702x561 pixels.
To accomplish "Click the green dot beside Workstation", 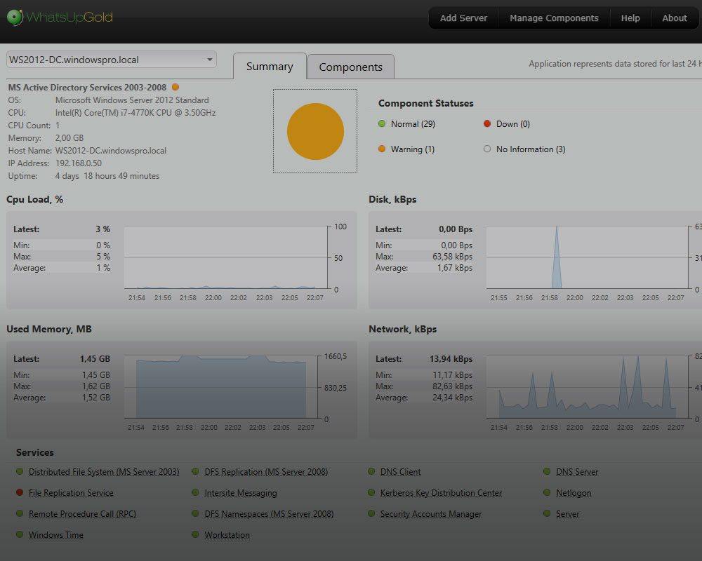I will coord(195,534).
